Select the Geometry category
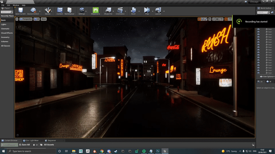The height and width of the screenshot is (154, 275). click(x=5, y=37)
